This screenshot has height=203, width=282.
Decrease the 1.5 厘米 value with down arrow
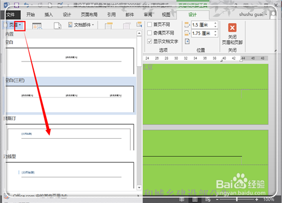pyautogui.click(x=215, y=27)
